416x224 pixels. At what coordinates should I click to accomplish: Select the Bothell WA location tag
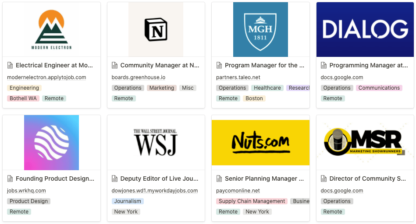tap(23, 98)
